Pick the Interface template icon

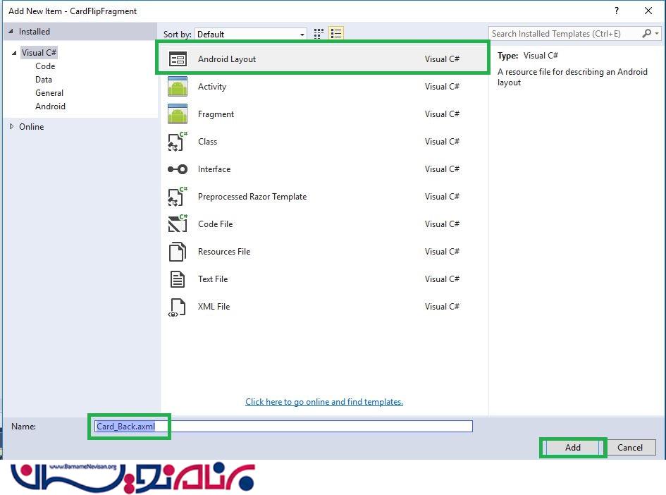(x=178, y=169)
